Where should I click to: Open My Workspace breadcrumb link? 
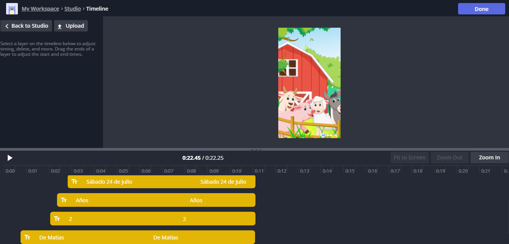pos(40,9)
